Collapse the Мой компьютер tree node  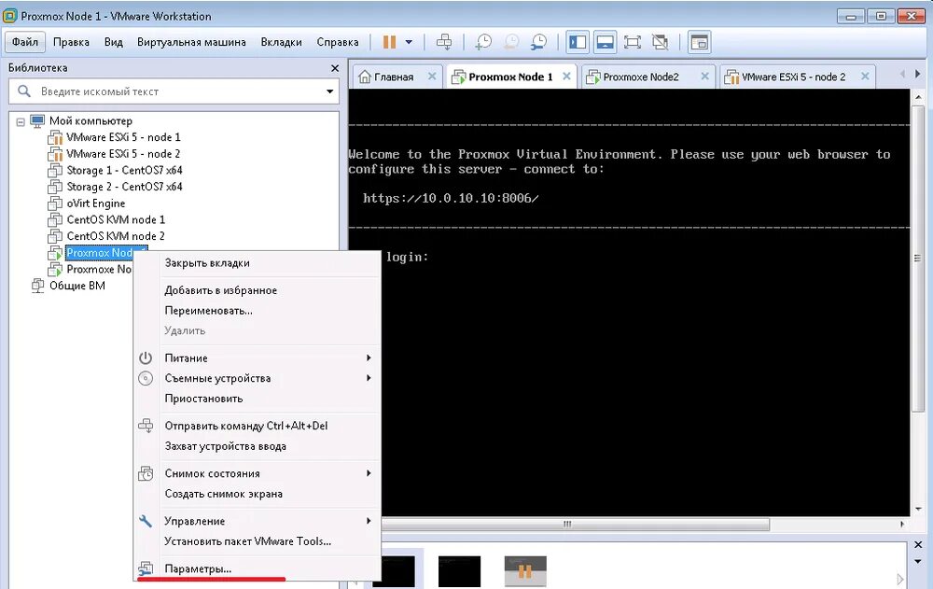21,121
